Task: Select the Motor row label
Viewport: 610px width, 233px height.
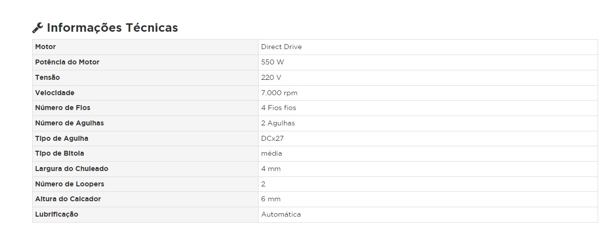Action: tap(46, 47)
